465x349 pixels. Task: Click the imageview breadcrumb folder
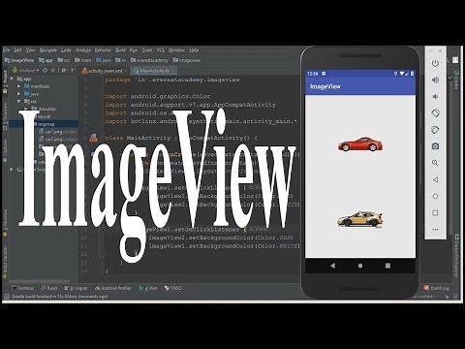187,60
